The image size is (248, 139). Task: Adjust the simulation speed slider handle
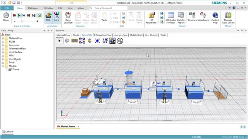(22, 21)
